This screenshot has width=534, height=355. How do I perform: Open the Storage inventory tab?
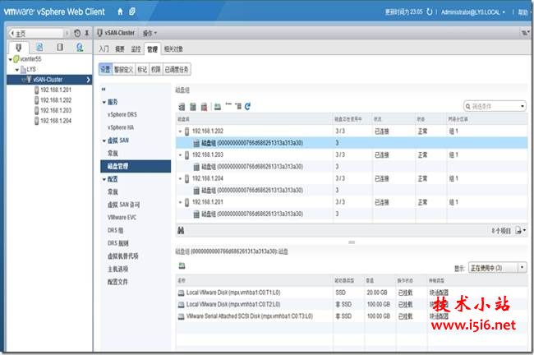60,47
